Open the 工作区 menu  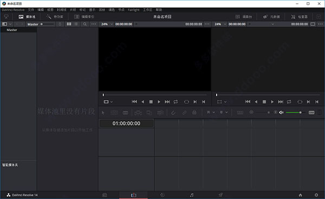[147, 10]
